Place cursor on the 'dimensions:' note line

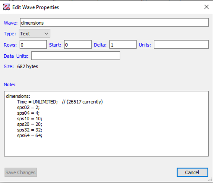pyautogui.click(x=18, y=96)
